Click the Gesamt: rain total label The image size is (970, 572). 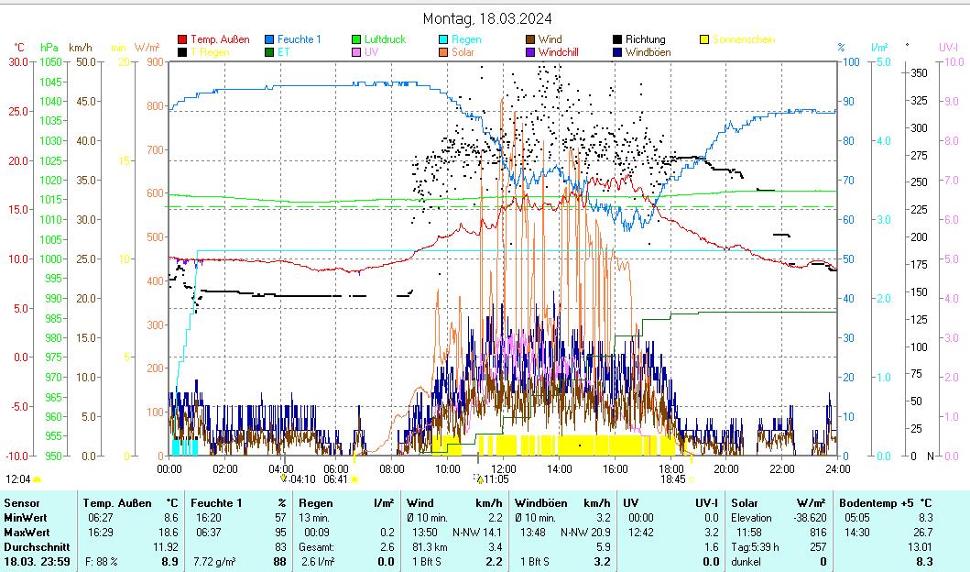coord(316,547)
